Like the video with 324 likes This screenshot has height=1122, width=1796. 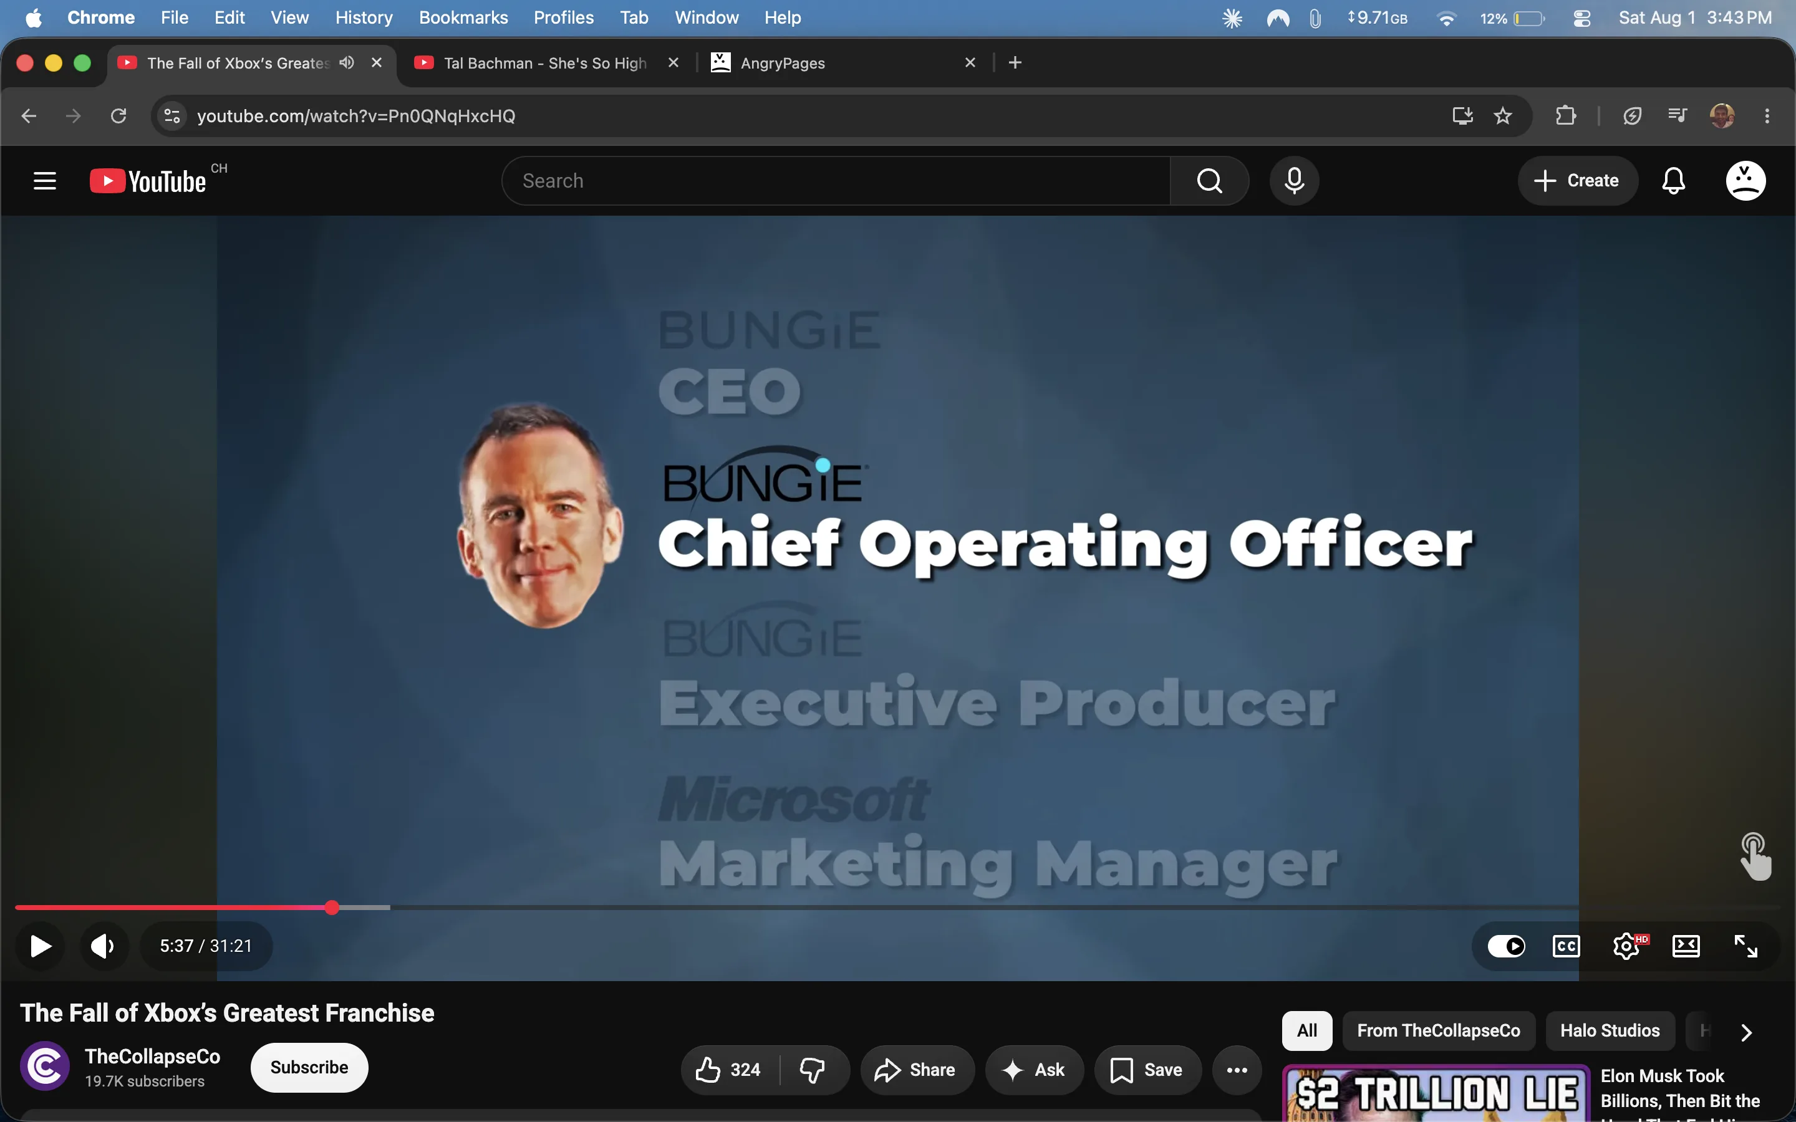point(729,1070)
